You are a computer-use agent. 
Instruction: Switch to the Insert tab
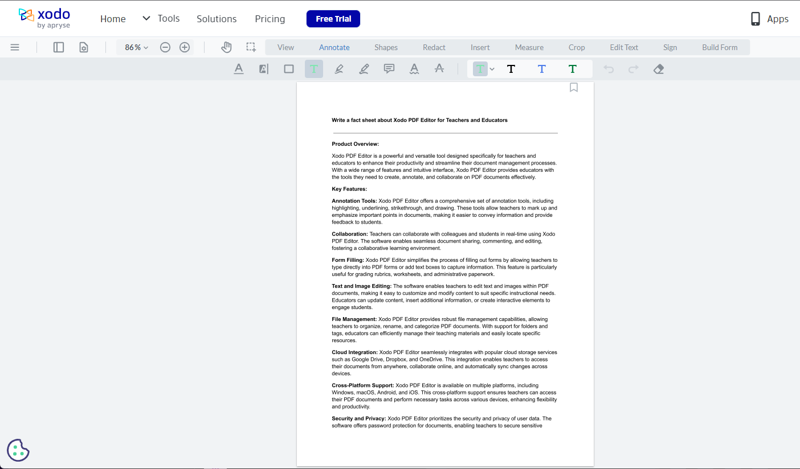tap(480, 47)
